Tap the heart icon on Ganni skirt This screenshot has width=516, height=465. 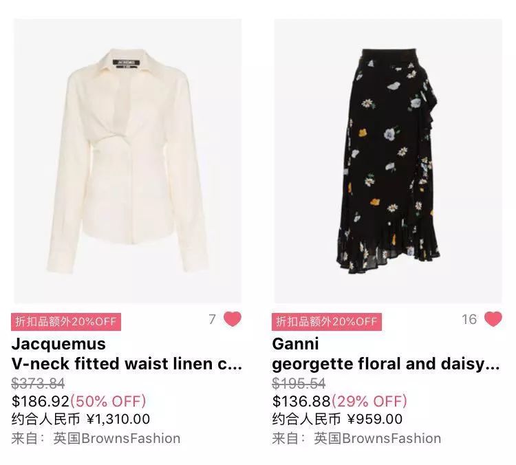(493, 318)
